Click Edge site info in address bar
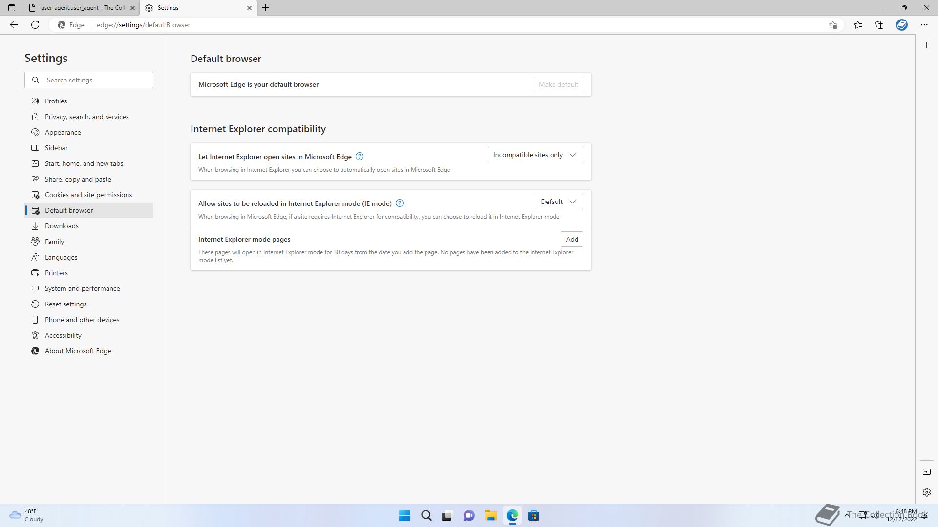 71,25
